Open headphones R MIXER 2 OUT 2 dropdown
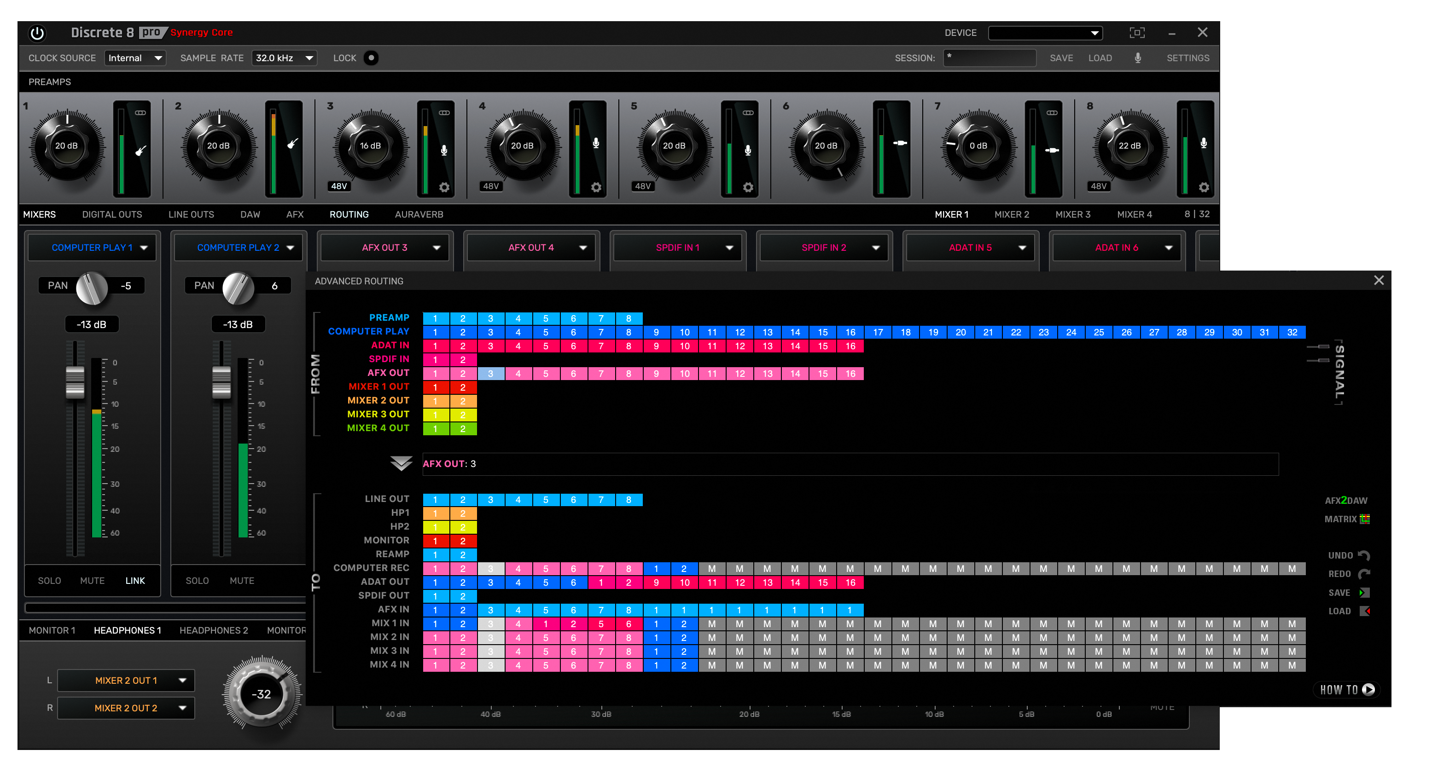This screenshot has height=773, width=1432. pyautogui.click(x=126, y=708)
